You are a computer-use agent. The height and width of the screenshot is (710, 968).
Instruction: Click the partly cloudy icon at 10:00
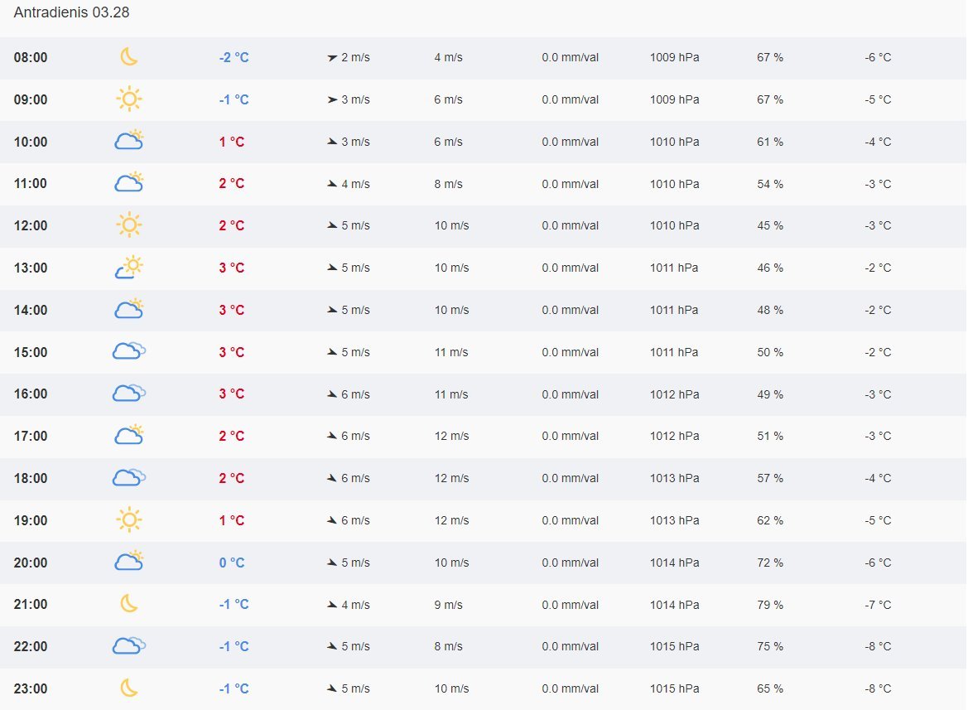point(128,141)
